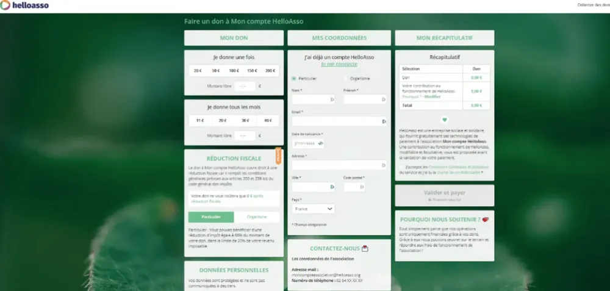Image resolution: width=610 pixels, height=291 pixels.
Task: Focus the monthly Montant libre field
Action: point(245,136)
